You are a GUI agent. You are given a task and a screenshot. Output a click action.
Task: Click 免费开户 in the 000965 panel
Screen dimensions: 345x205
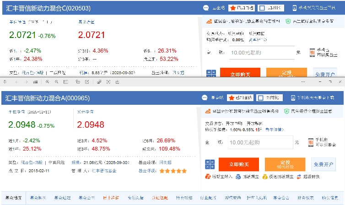pos(323,164)
